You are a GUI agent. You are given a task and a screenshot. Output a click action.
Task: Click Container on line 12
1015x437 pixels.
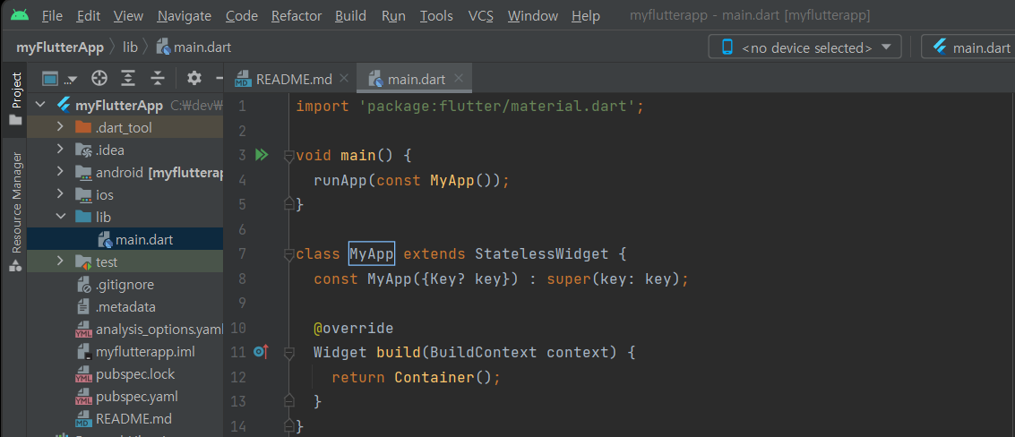[435, 377]
